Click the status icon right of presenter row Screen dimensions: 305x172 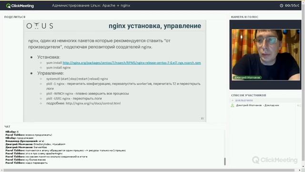pos(298,106)
